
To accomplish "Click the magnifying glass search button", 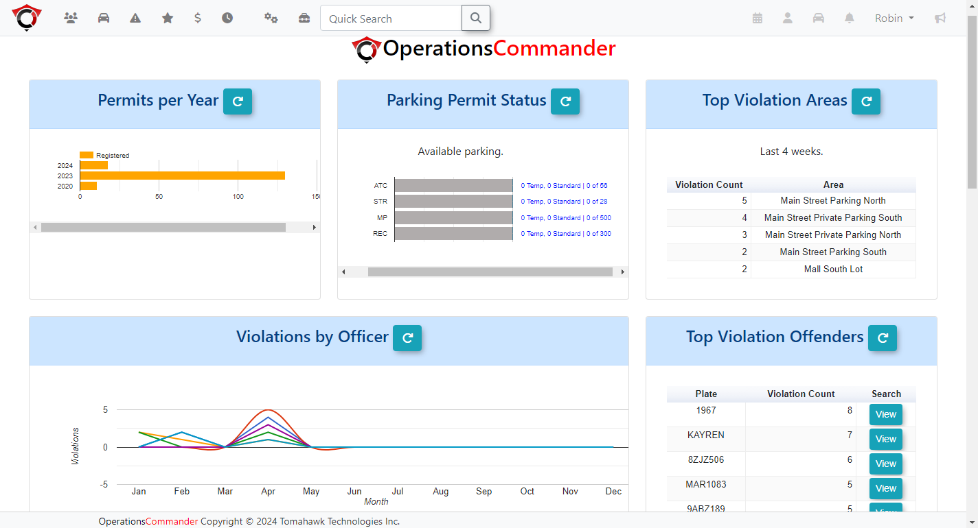I will tap(475, 19).
